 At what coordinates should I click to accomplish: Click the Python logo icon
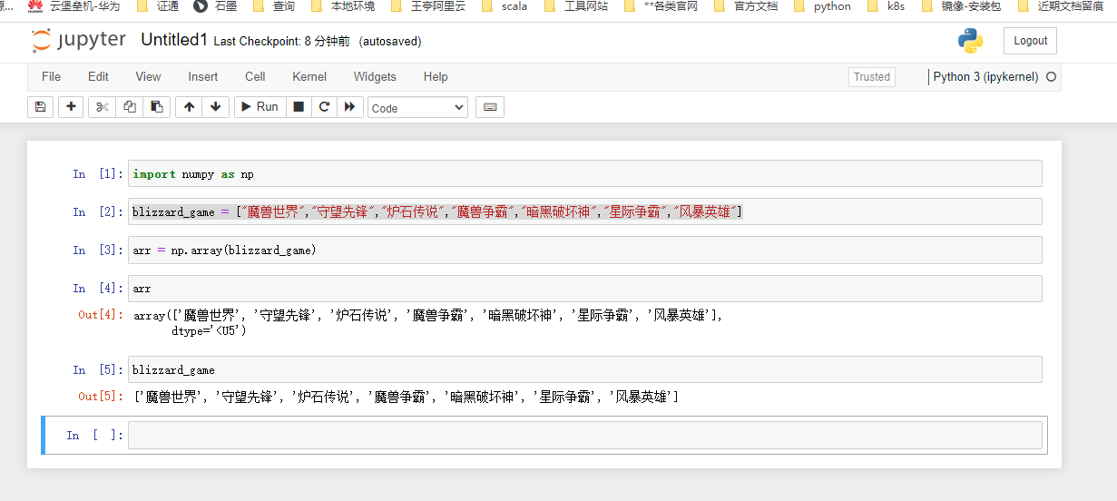[x=970, y=41]
